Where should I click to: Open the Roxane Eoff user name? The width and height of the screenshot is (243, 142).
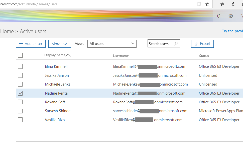click(55, 102)
